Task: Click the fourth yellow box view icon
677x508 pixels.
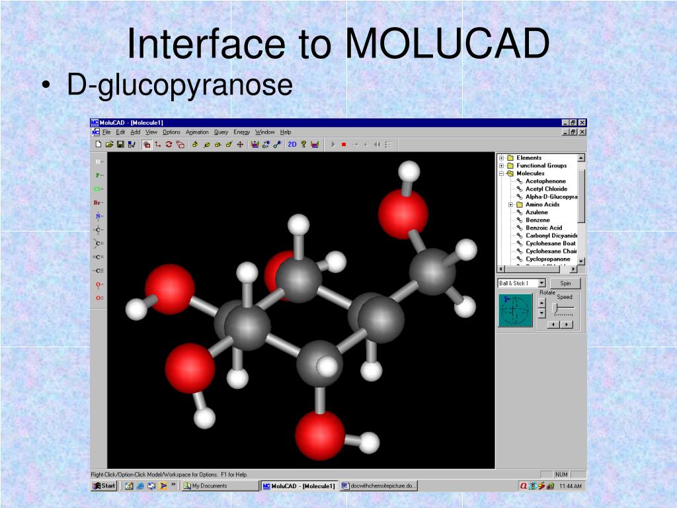Action: point(229,144)
